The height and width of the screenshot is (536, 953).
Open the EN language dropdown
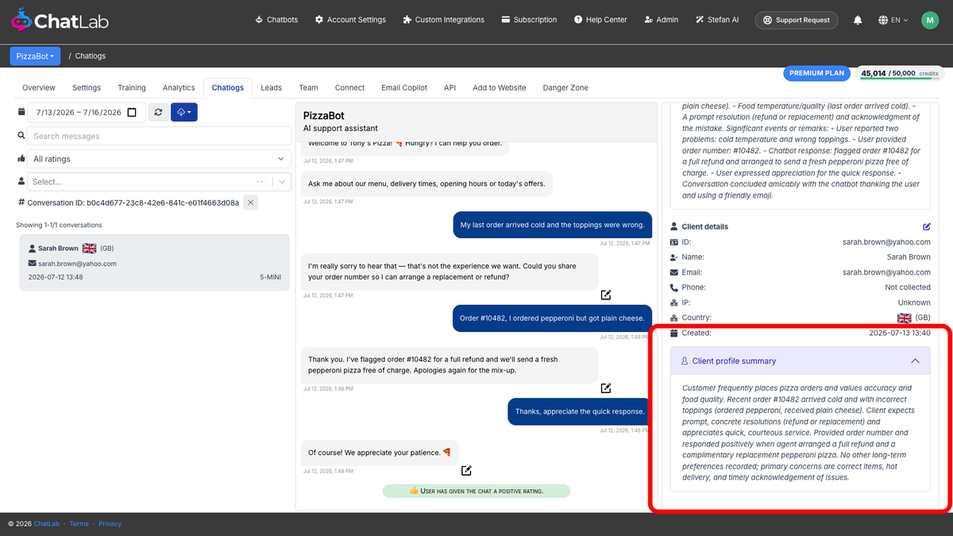(893, 20)
